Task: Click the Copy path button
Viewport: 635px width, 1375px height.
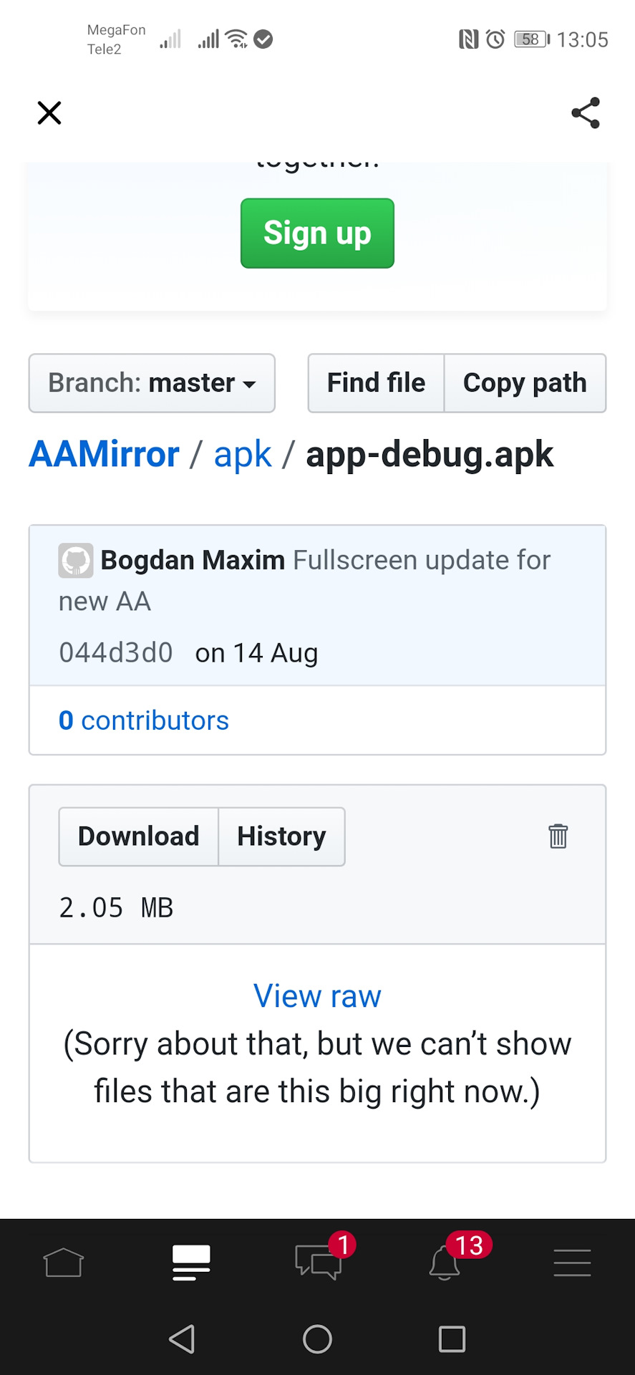Action: tap(525, 383)
